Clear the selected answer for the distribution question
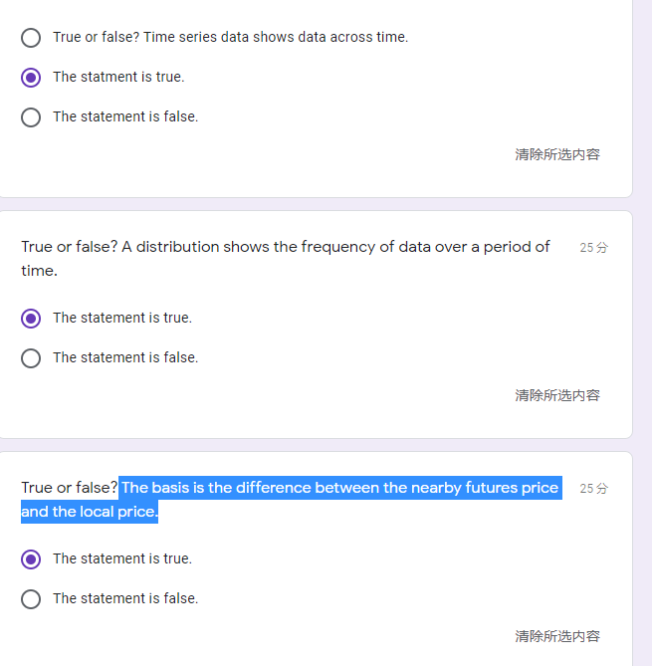This screenshot has height=666, width=652. pos(556,395)
